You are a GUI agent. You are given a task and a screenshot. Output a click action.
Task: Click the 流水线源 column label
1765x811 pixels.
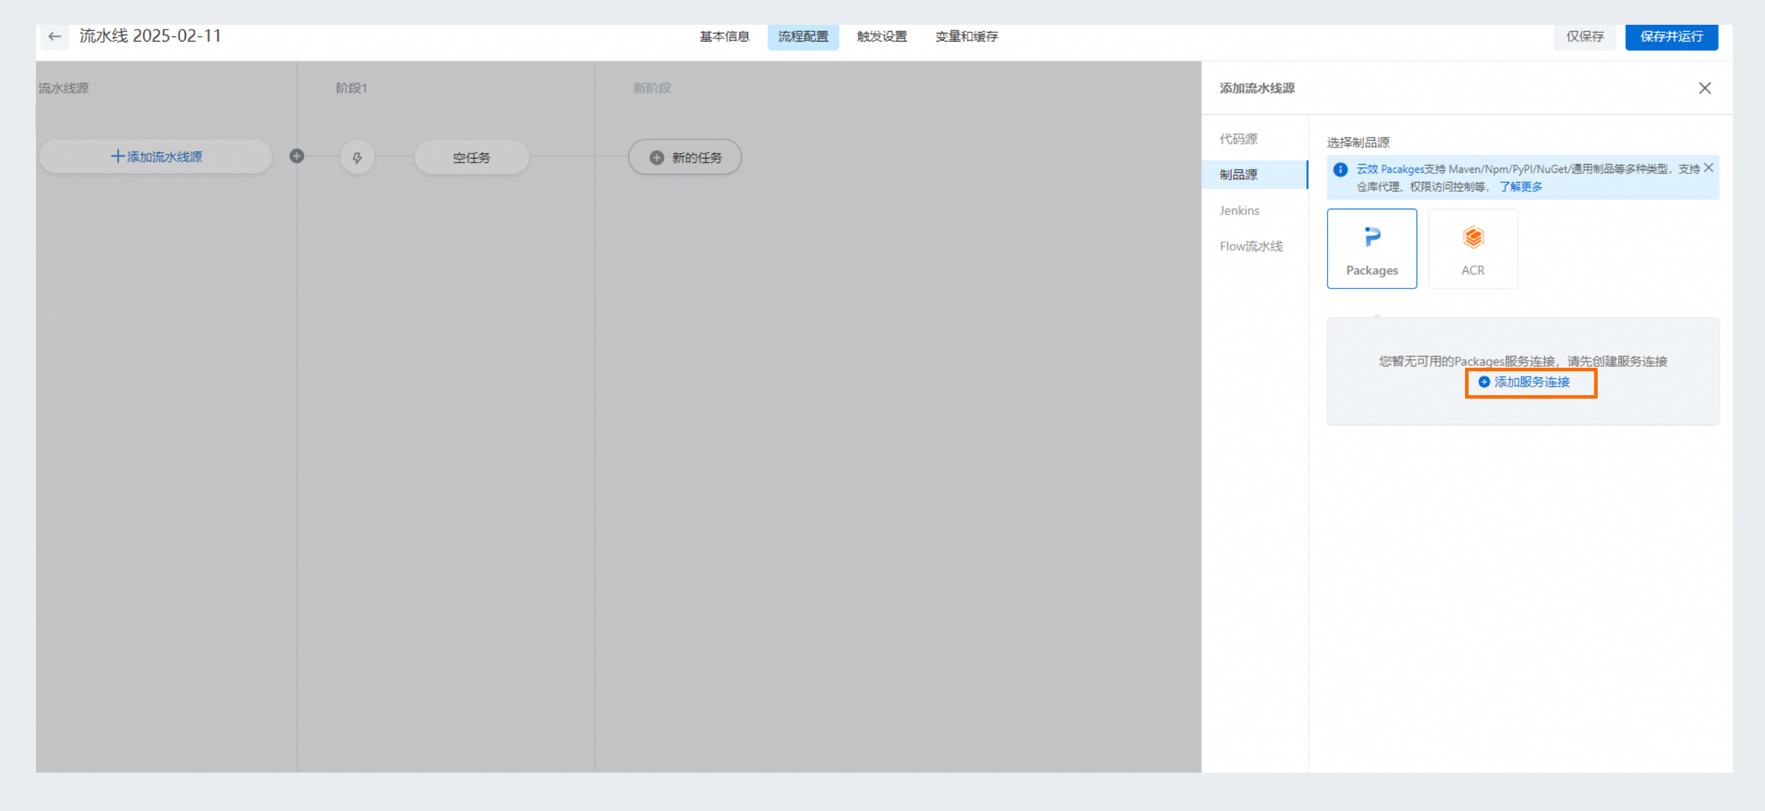click(63, 89)
